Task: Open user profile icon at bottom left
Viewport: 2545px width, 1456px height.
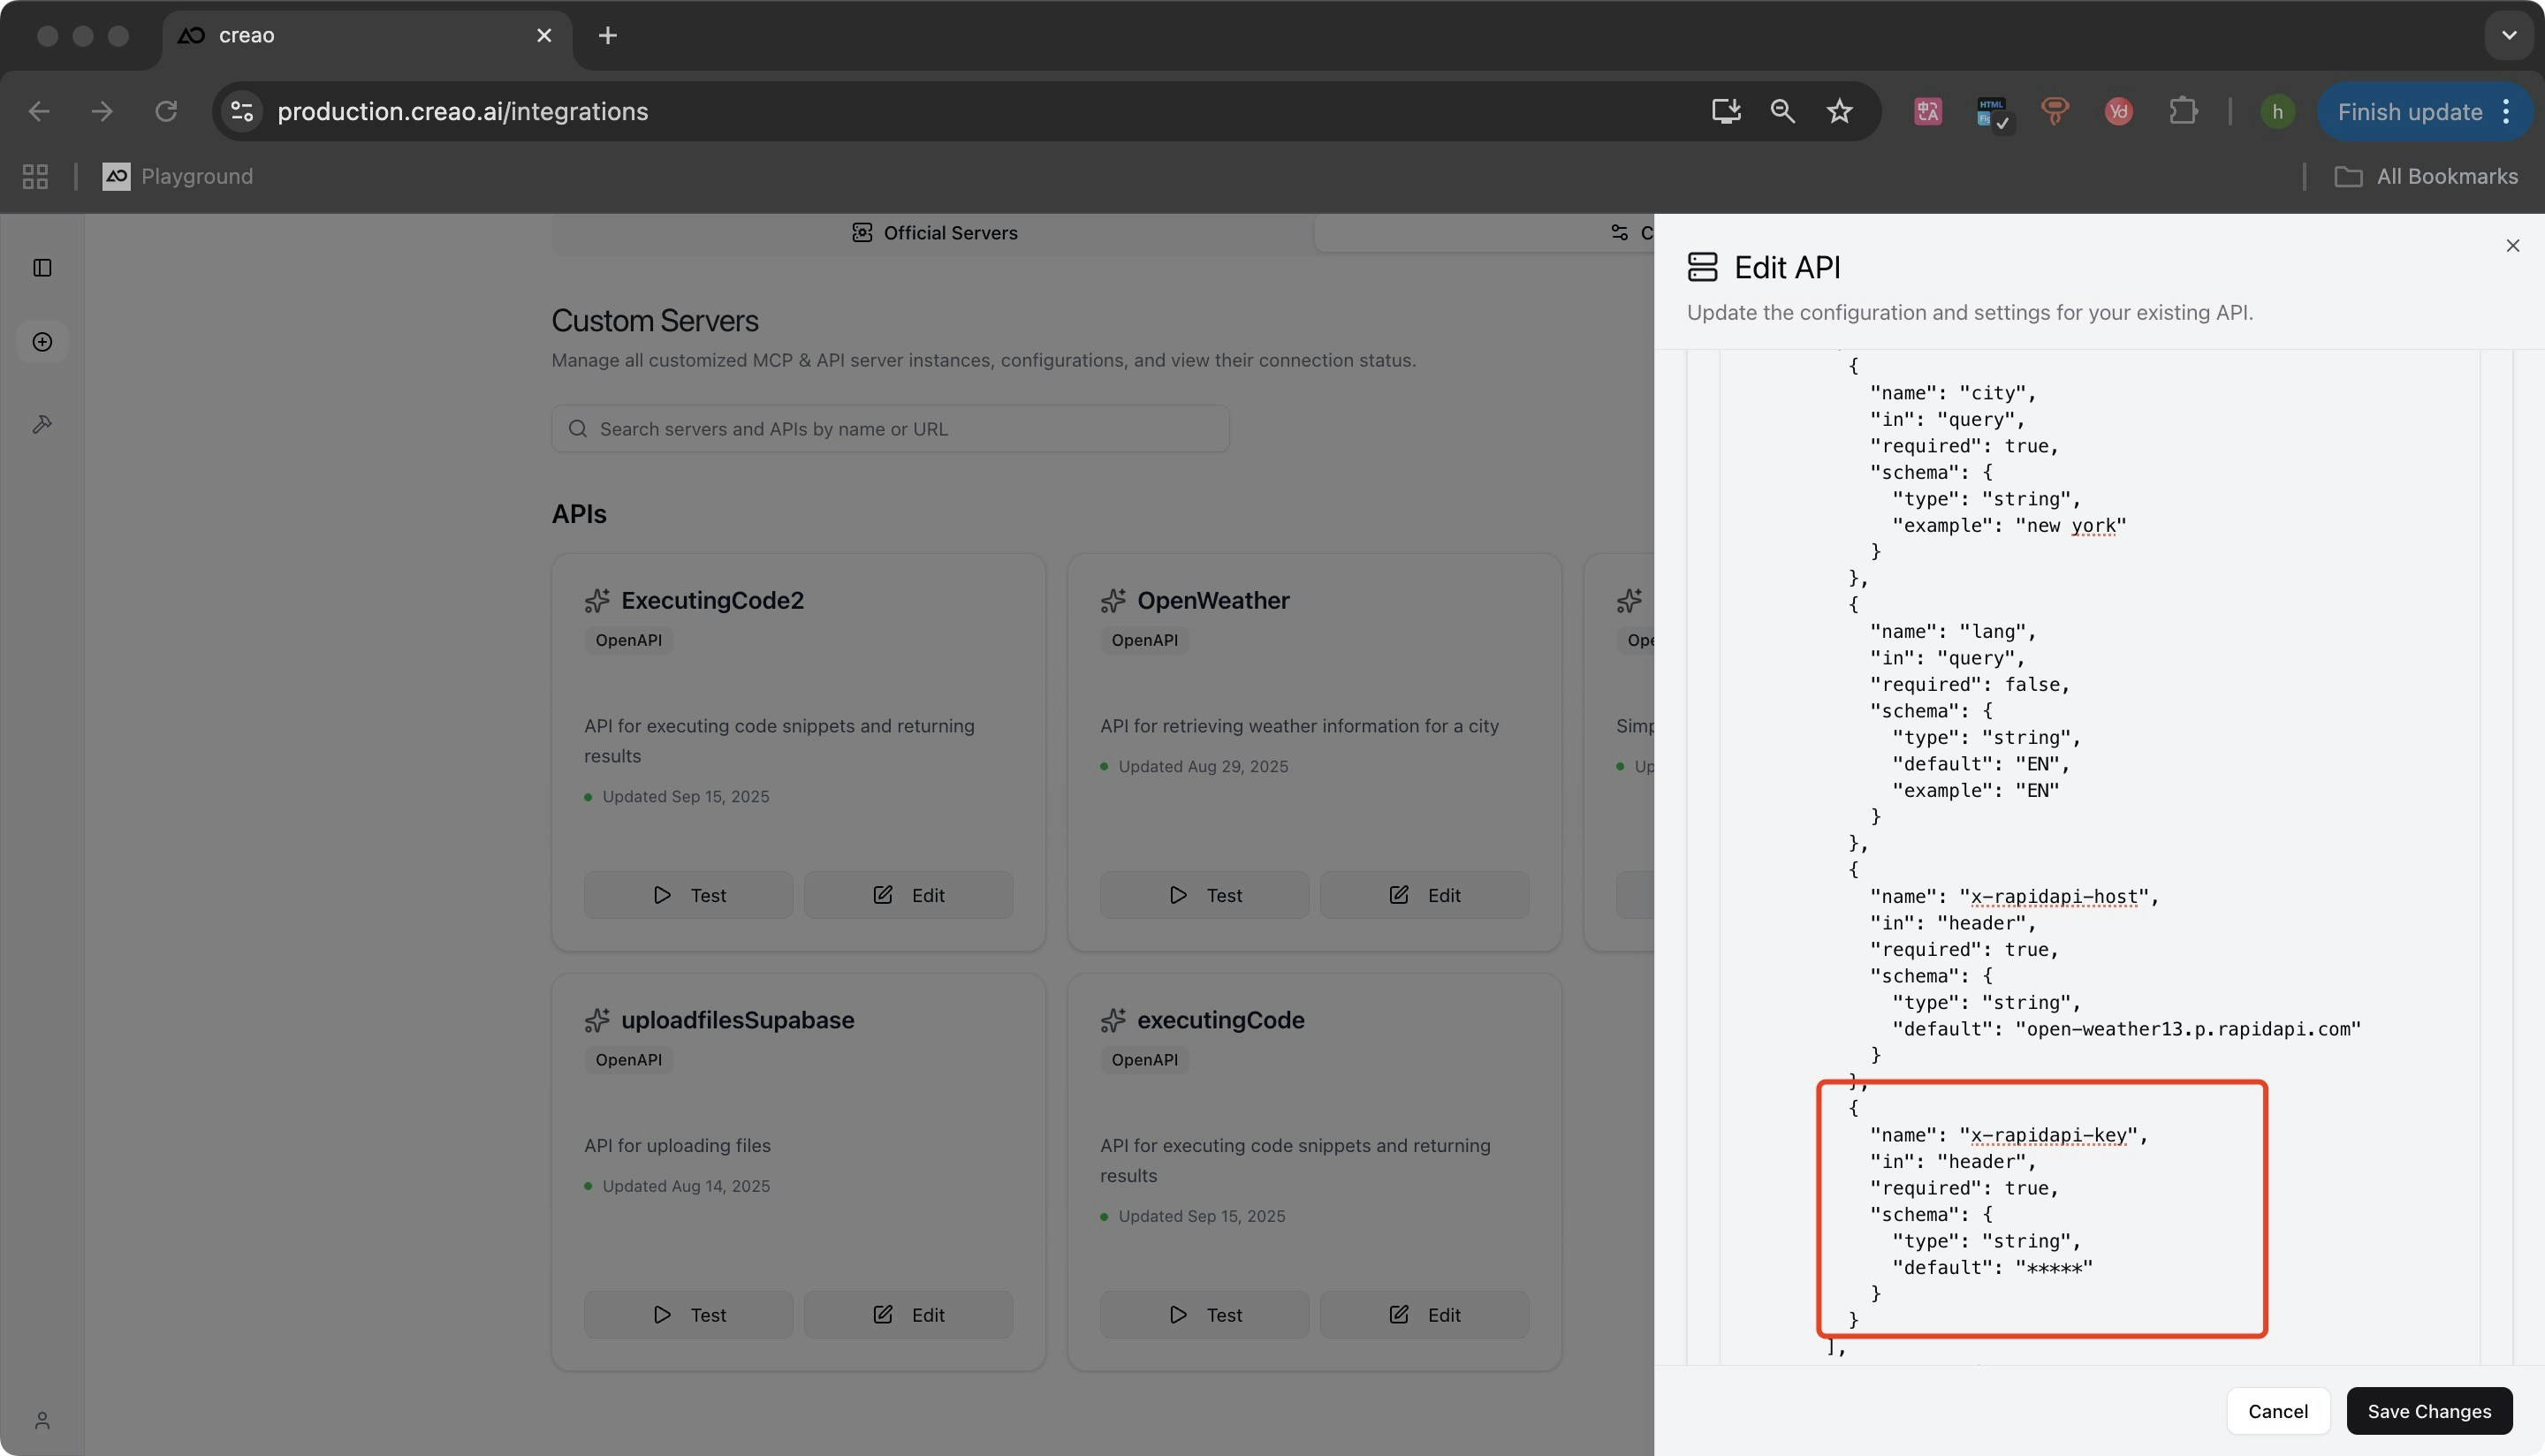Action: pos(42,1420)
